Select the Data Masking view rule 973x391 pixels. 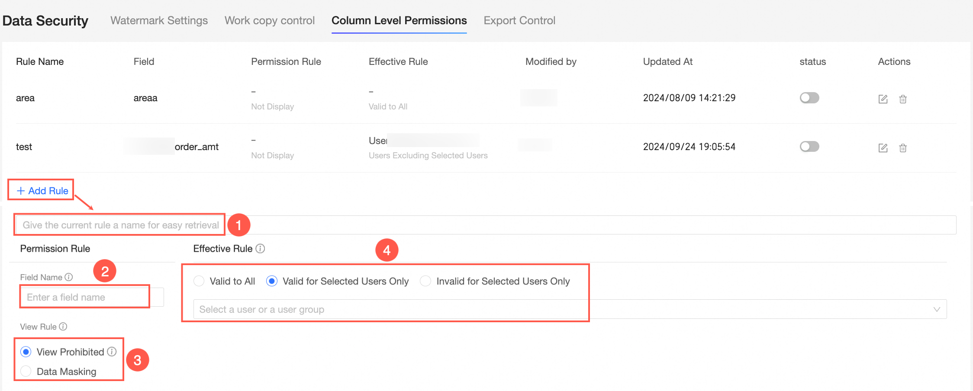coord(26,371)
